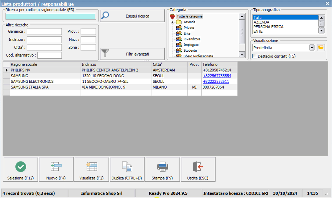The width and height of the screenshot is (332, 198).
Task: Sort by Citta' column header
Action: tap(169, 65)
